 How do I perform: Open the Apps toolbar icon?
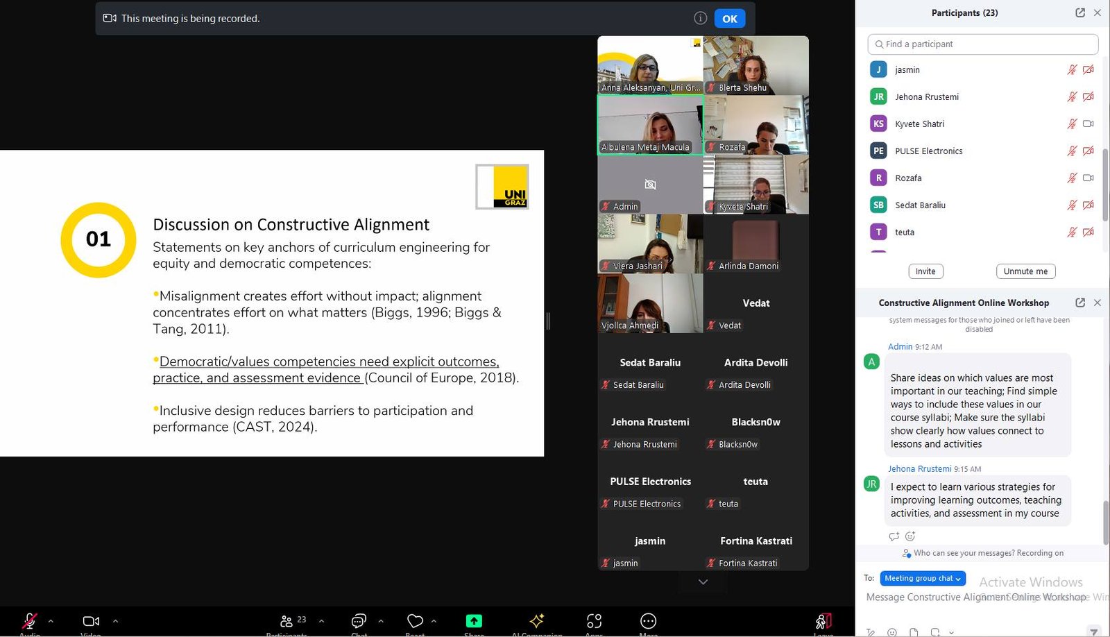(594, 621)
